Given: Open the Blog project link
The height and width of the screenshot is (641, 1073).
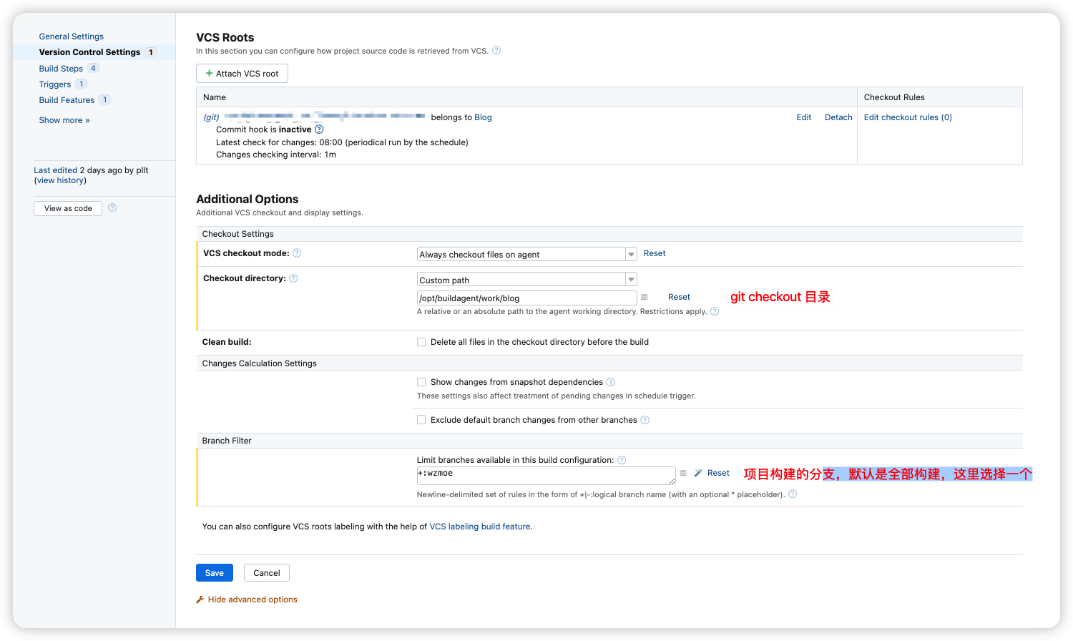Looking at the screenshot, I should click(x=483, y=117).
